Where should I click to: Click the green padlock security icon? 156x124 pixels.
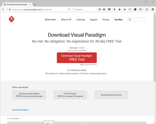pyautogui.click(x=10, y=9)
